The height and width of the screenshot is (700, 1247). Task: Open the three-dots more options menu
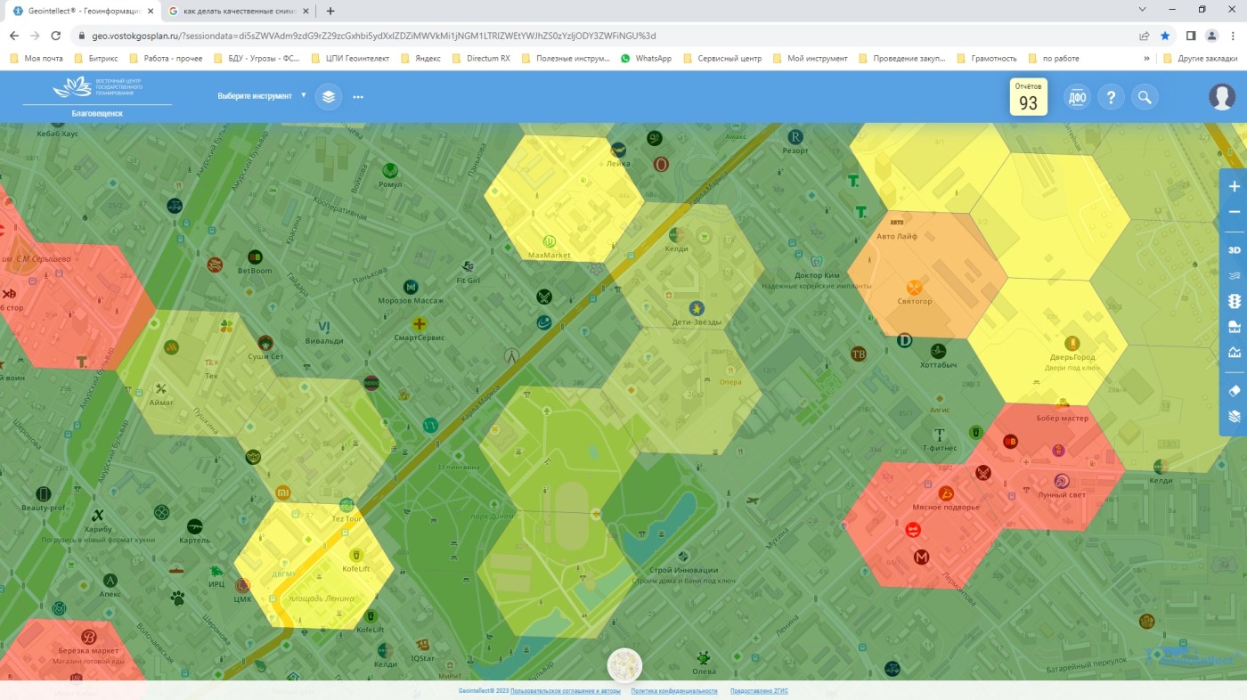[358, 96]
